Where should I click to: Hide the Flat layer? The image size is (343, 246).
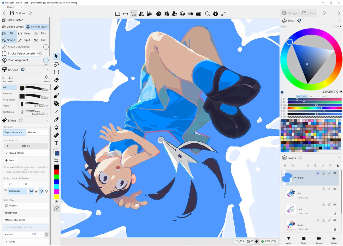click(335, 189)
